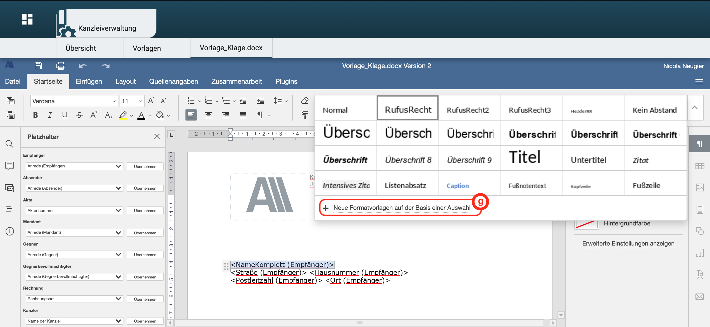Toggle nonprinting characters display
The image size is (710, 327).
click(x=261, y=115)
